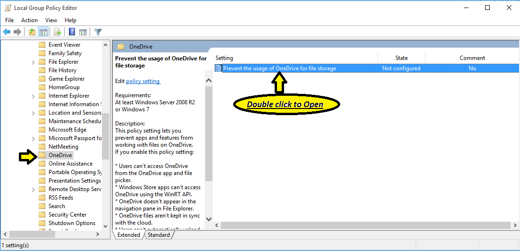This screenshot has height=251, width=520.
Task: Select RSS Feeds in the tree
Action: point(61,198)
